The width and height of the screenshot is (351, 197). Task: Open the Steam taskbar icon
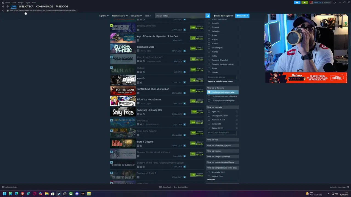point(59,194)
